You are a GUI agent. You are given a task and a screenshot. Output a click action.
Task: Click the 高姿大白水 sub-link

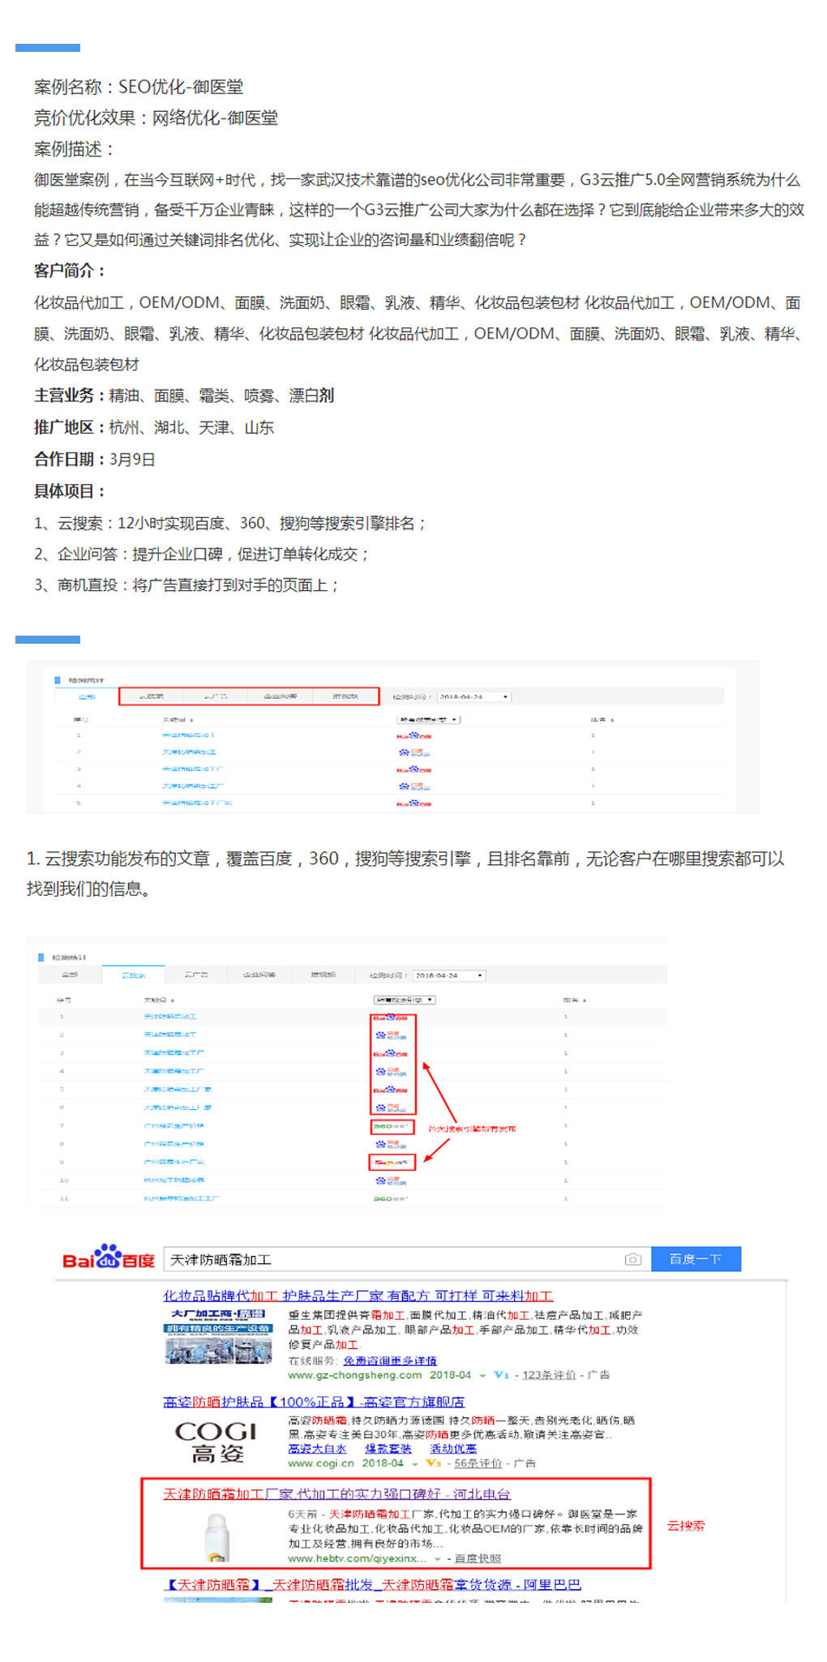tap(318, 1449)
